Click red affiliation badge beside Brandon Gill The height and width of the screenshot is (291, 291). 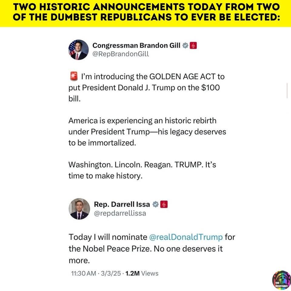(193, 45)
